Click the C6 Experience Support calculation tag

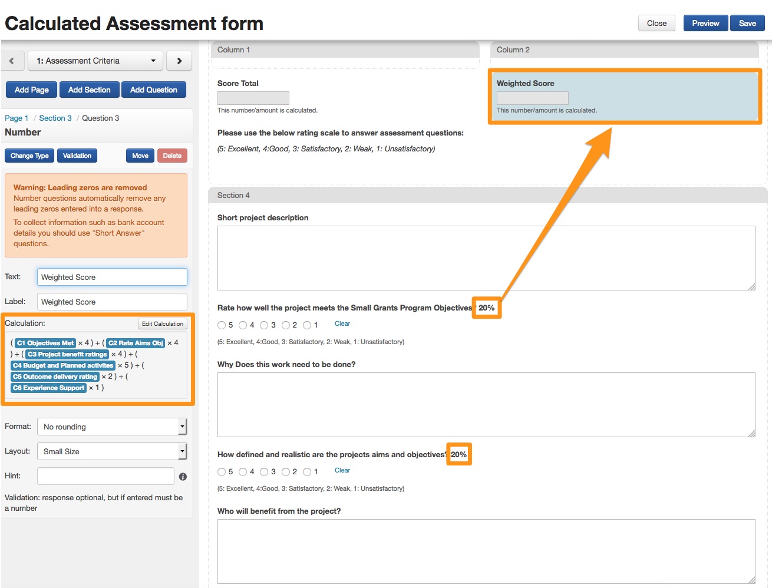(x=49, y=388)
